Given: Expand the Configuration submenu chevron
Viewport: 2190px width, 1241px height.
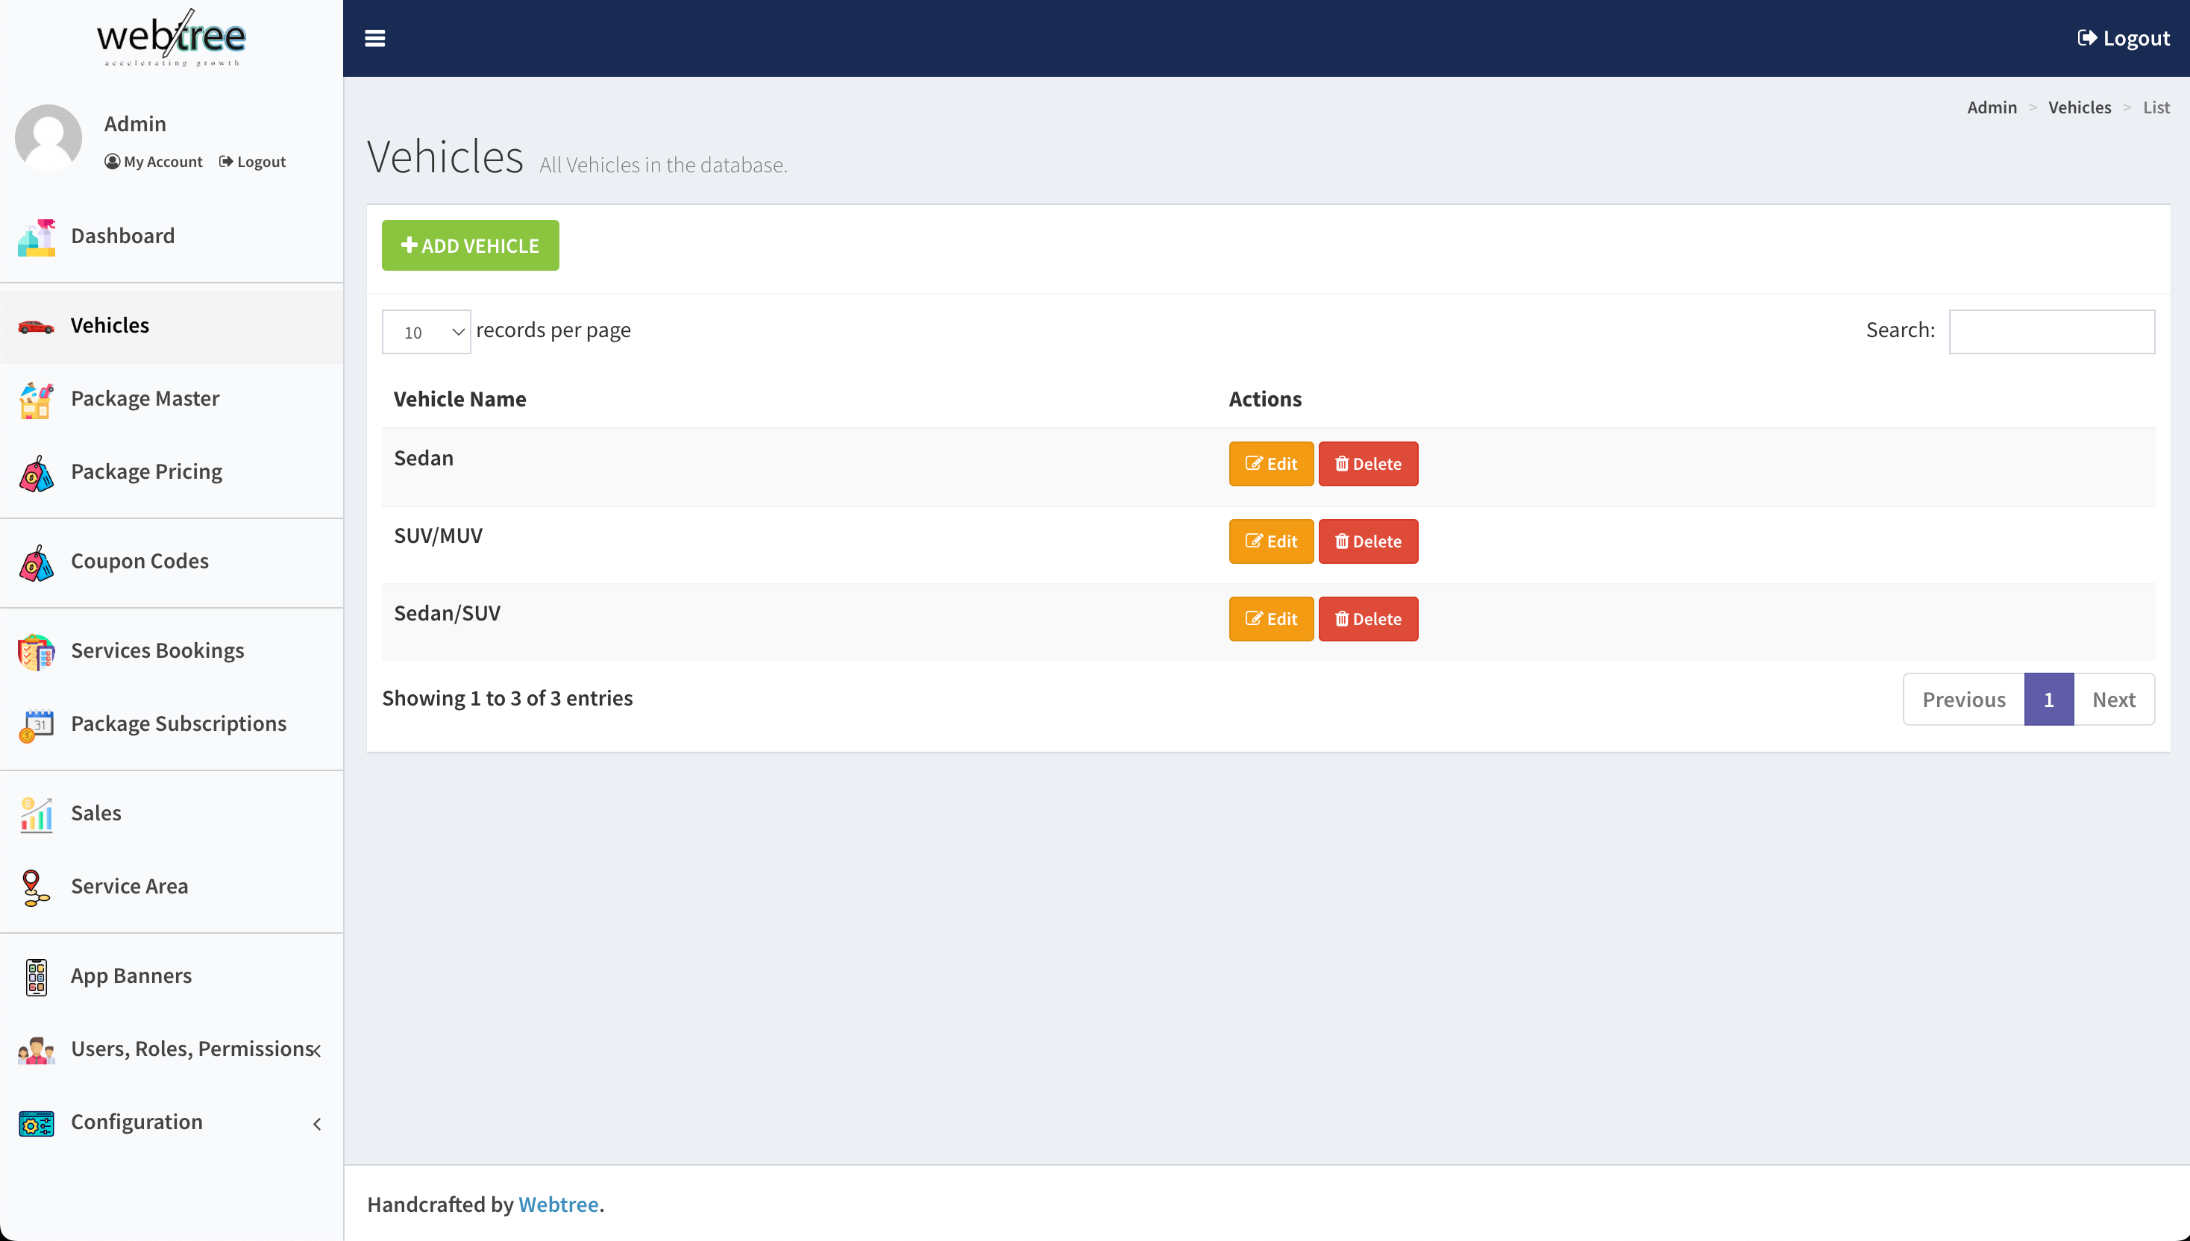Looking at the screenshot, I should [317, 1124].
